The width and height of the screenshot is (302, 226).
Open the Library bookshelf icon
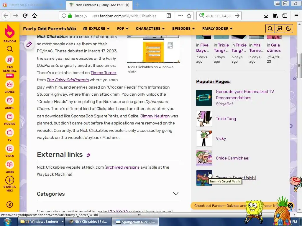tap(275, 16)
